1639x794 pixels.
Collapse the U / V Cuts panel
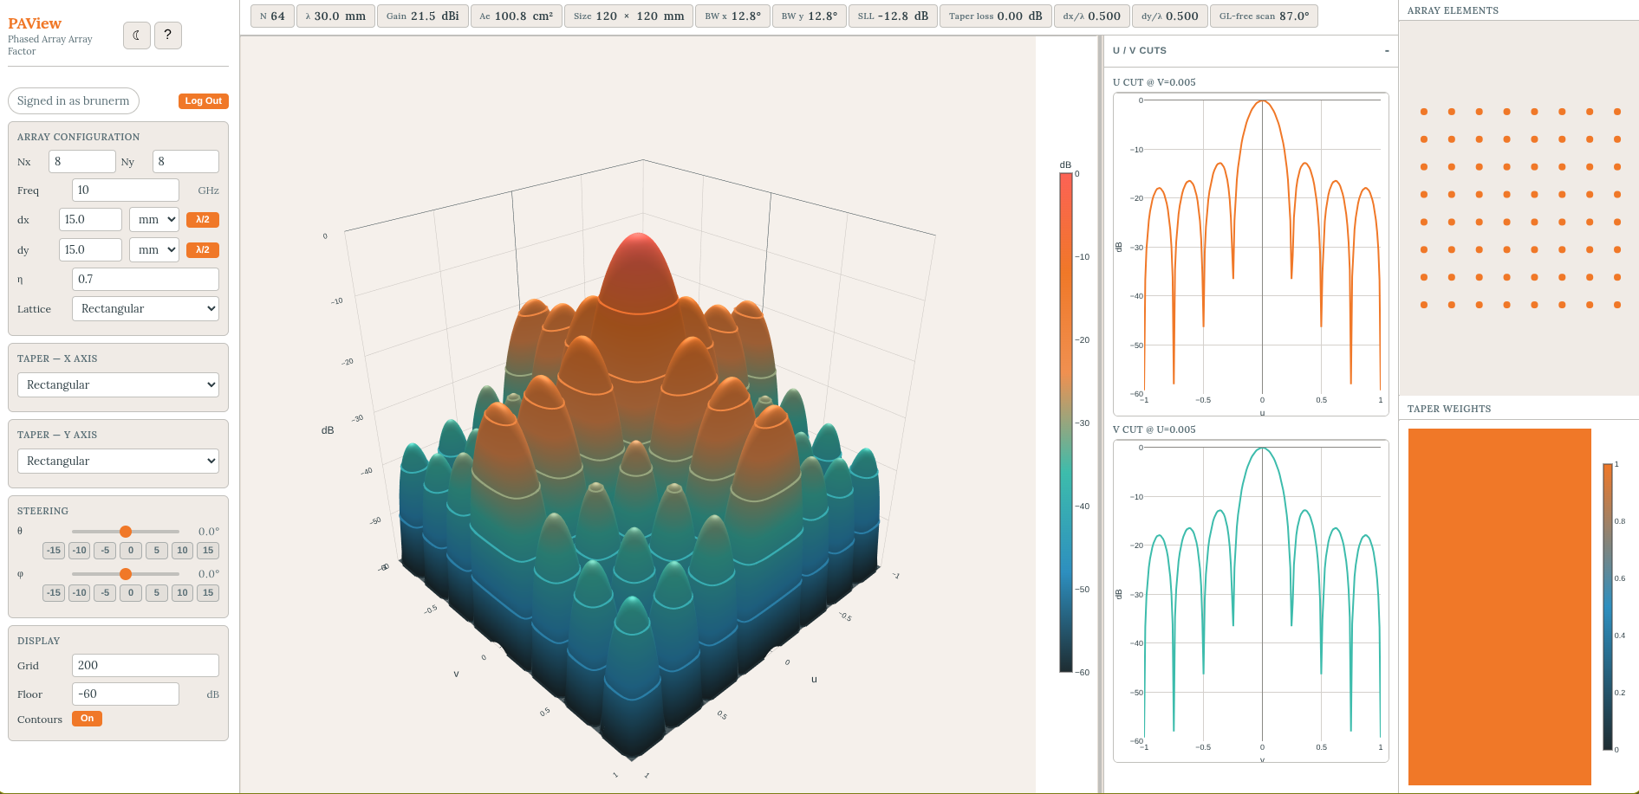1387,51
